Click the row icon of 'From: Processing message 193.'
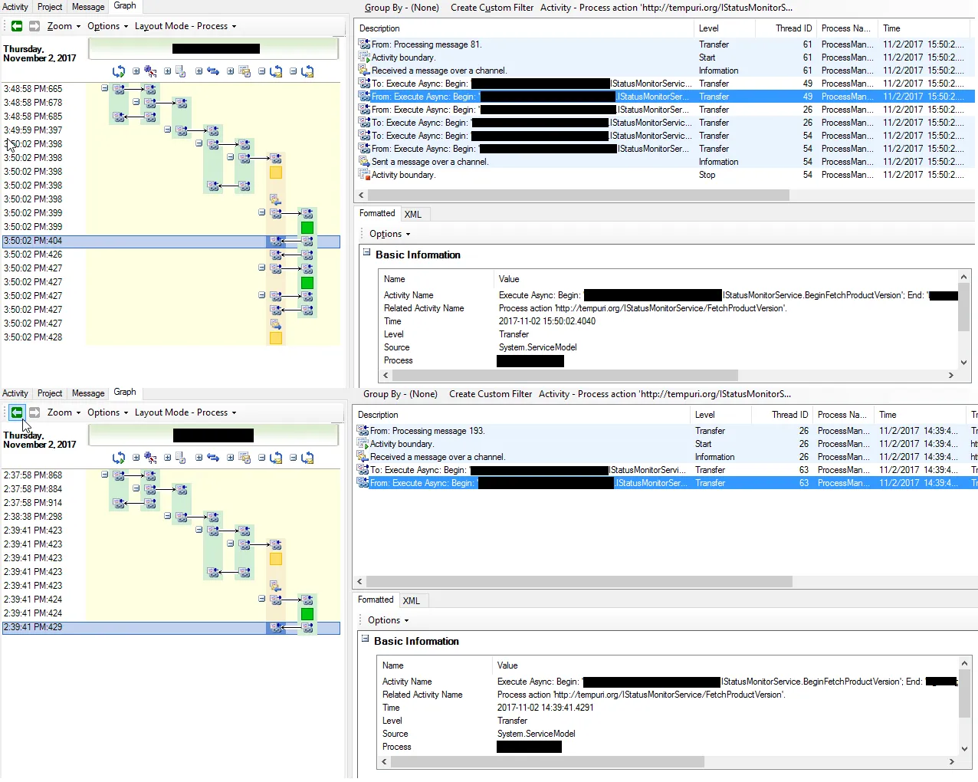Screen dimensions: 978x782 pyautogui.click(x=363, y=431)
